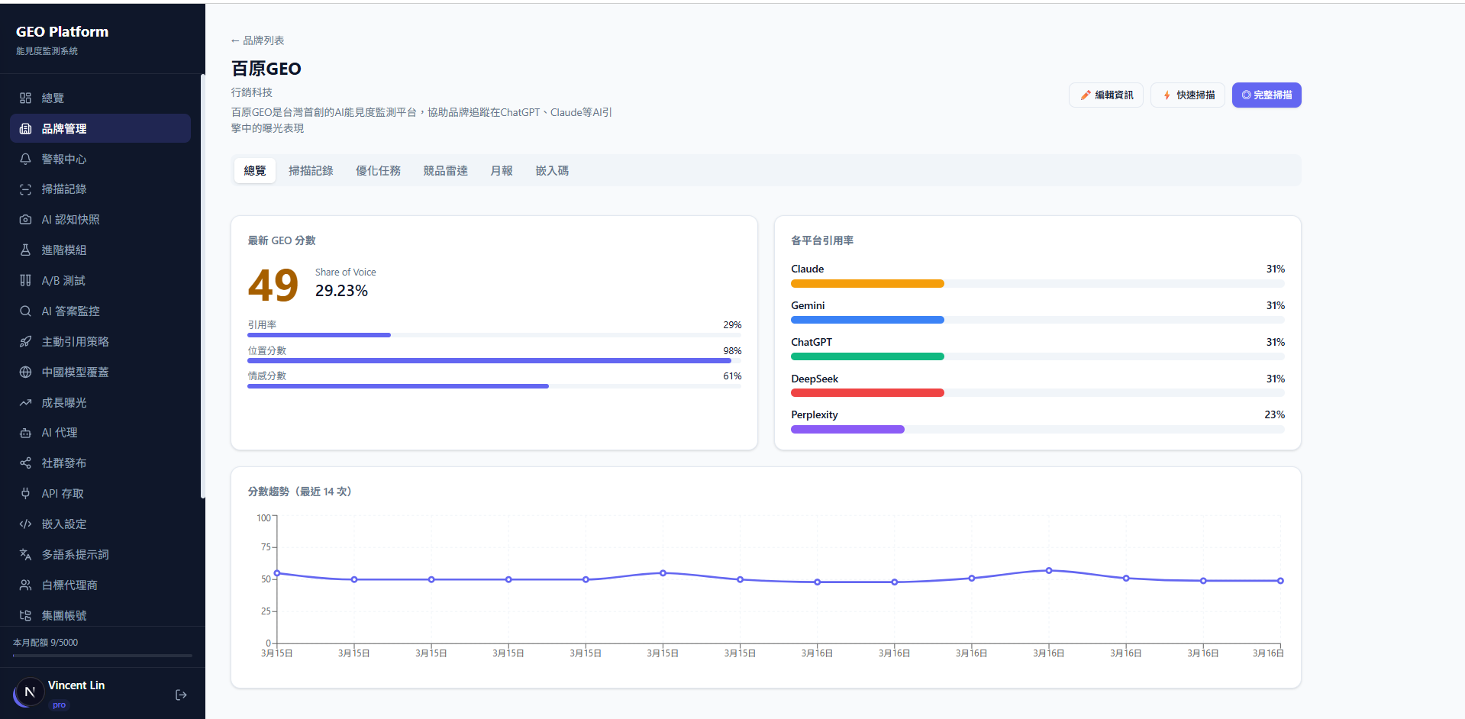The width and height of the screenshot is (1465, 719).
Task: Click the globe icon for 中國模型覆蓋
Action: coord(25,372)
